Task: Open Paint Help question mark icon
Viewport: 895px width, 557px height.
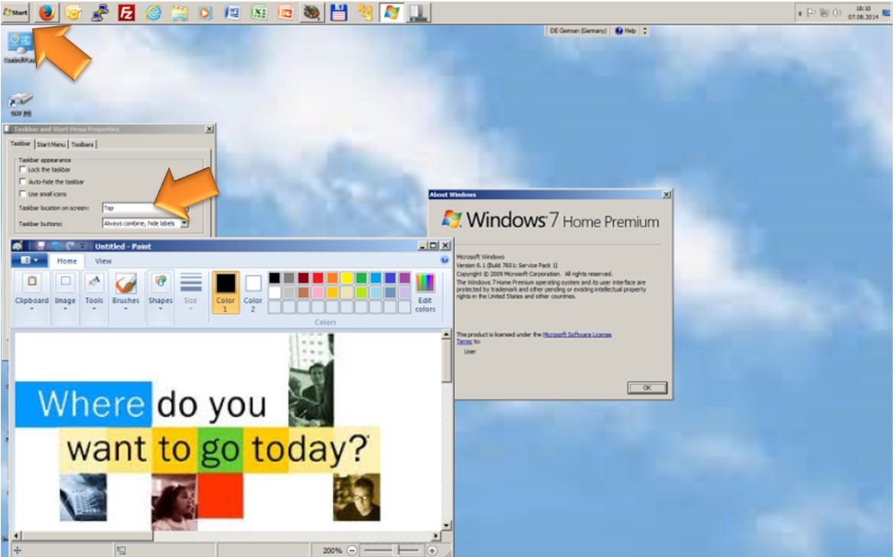Action: pyautogui.click(x=444, y=260)
